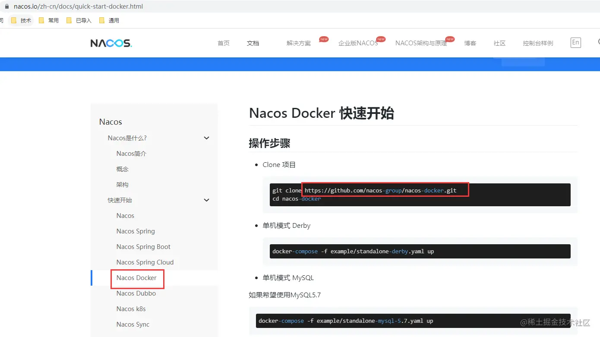The width and height of the screenshot is (600, 337).
Task: Select Nacos k8s in the sidebar
Action: click(131, 309)
